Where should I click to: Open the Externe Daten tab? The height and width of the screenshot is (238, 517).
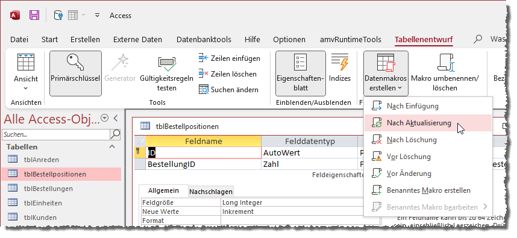137,40
